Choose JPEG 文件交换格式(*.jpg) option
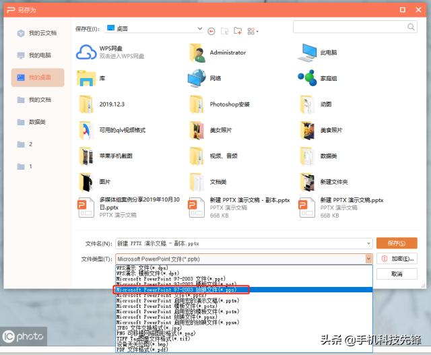This screenshot has width=431, height=355. (x=244, y=328)
